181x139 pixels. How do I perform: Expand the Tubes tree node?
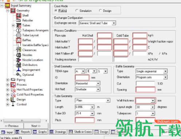(x=13, y=26)
